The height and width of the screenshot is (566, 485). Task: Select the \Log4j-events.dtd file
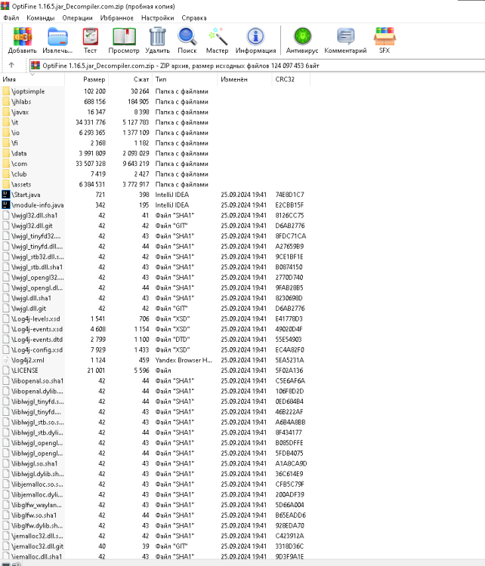(37, 340)
